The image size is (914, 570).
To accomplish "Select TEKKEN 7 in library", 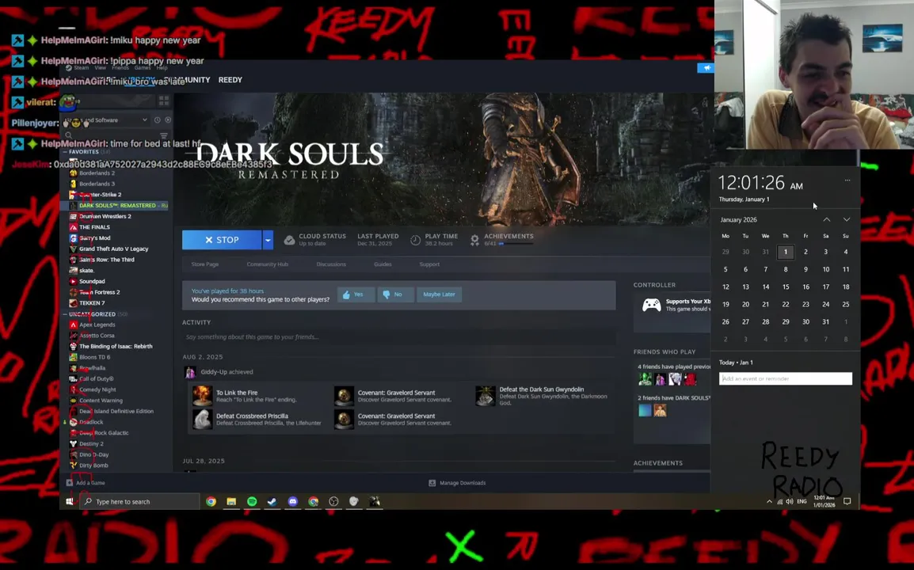I will pyautogui.click(x=92, y=303).
